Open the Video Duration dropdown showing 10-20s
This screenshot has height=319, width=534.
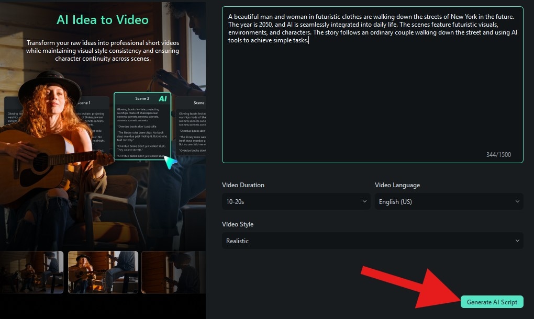click(x=296, y=202)
